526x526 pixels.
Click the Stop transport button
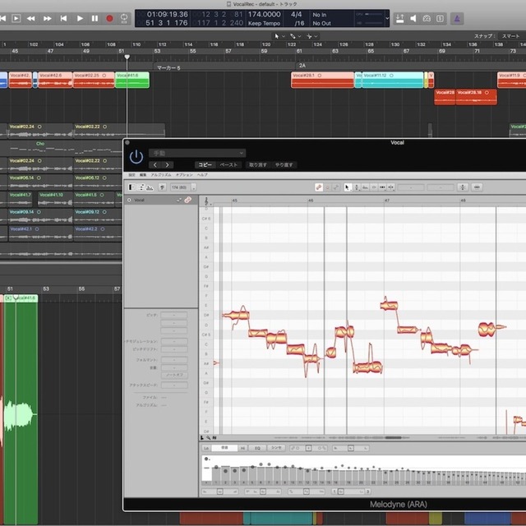coord(95,18)
